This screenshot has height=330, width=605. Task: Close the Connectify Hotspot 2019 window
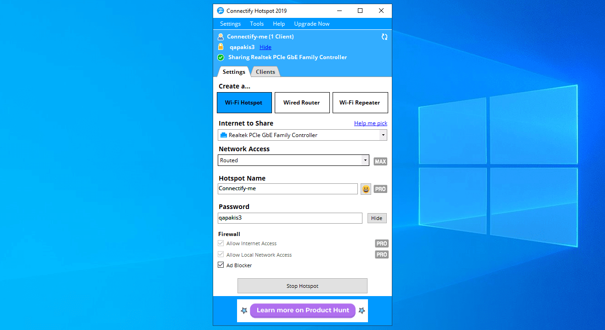(x=381, y=11)
